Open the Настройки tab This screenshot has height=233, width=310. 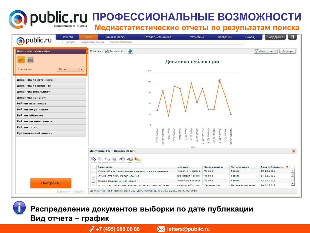coord(225,37)
